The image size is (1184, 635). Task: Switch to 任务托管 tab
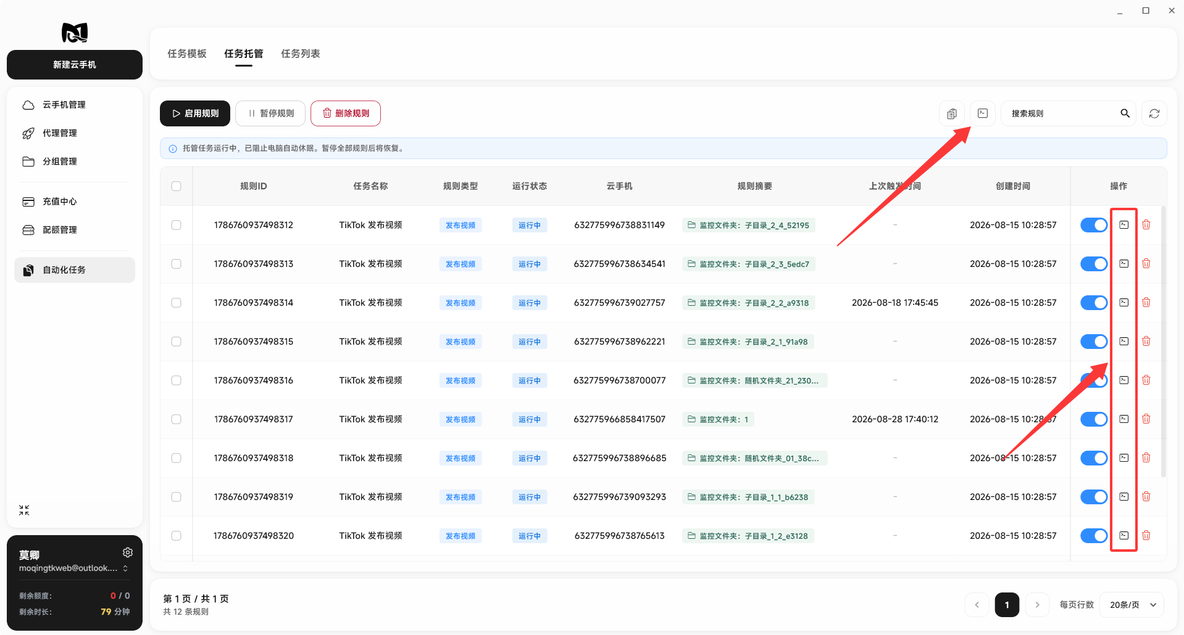tap(244, 54)
